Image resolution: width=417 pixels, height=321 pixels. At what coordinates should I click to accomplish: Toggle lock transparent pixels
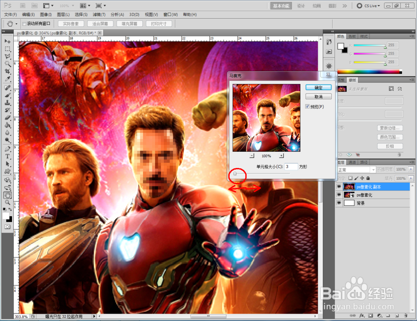pos(350,178)
